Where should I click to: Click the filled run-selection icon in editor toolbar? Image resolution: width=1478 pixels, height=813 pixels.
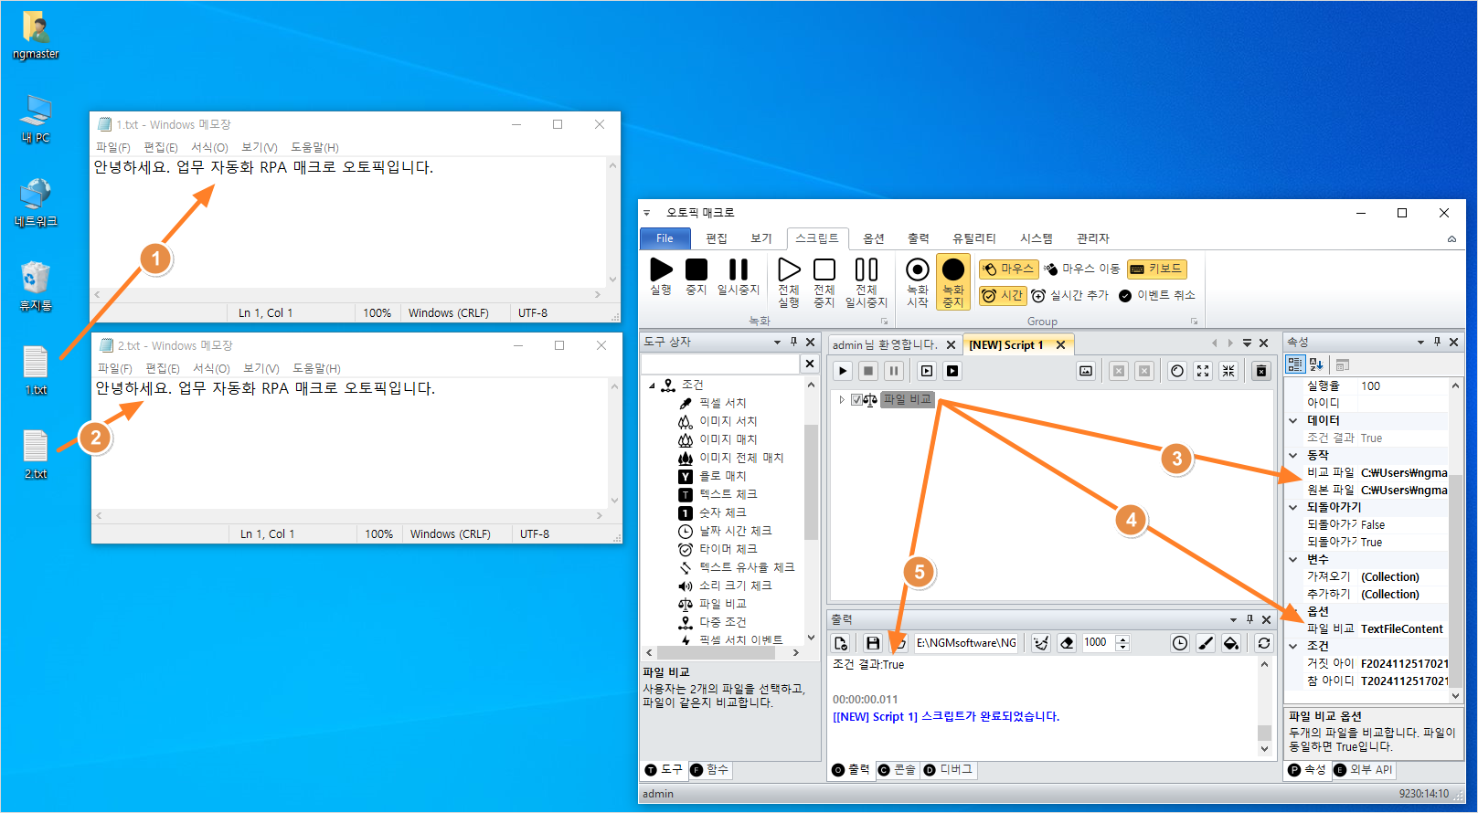952,371
